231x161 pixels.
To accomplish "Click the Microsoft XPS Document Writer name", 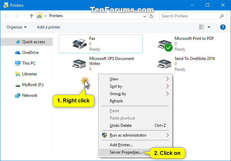I will (111, 61).
